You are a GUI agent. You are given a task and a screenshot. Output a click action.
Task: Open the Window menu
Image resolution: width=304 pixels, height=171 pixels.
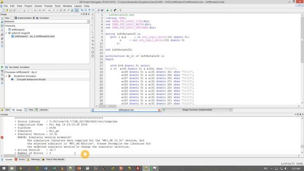(x=67, y=6)
